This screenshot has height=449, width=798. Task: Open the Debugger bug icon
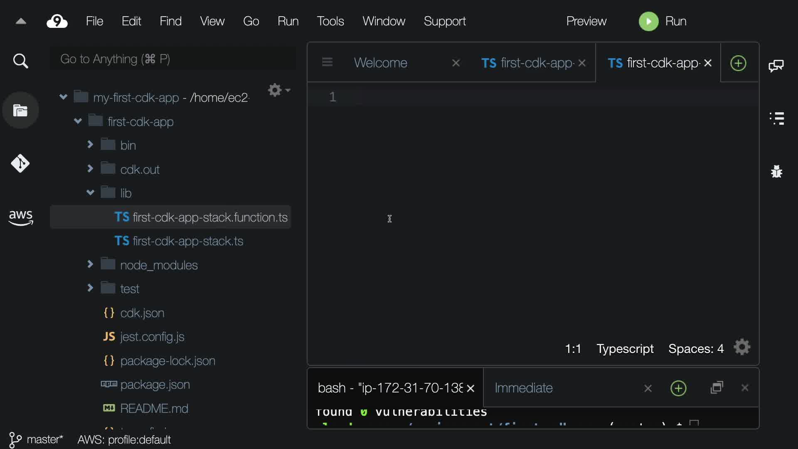pyautogui.click(x=776, y=171)
